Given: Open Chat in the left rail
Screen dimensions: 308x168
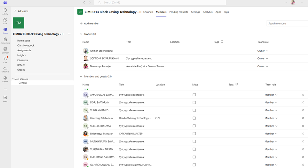Looking at the screenshot, I should (x=5, y=21).
